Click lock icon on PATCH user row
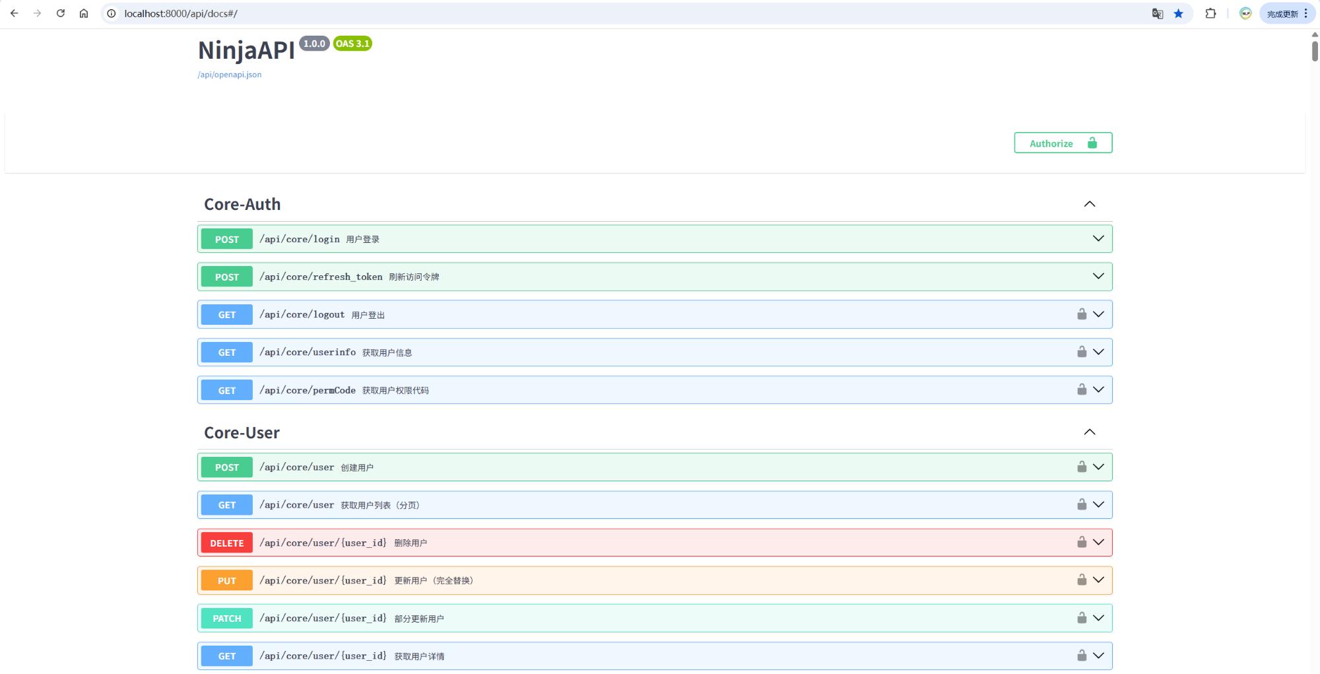 click(1082, 617)
